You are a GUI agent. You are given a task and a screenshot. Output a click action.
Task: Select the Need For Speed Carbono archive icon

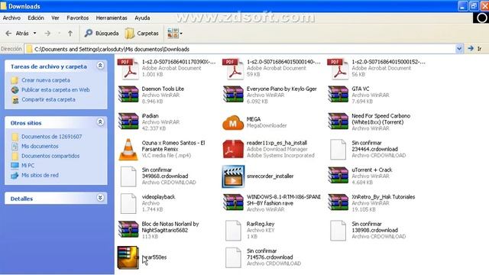(x=338, y=121)
